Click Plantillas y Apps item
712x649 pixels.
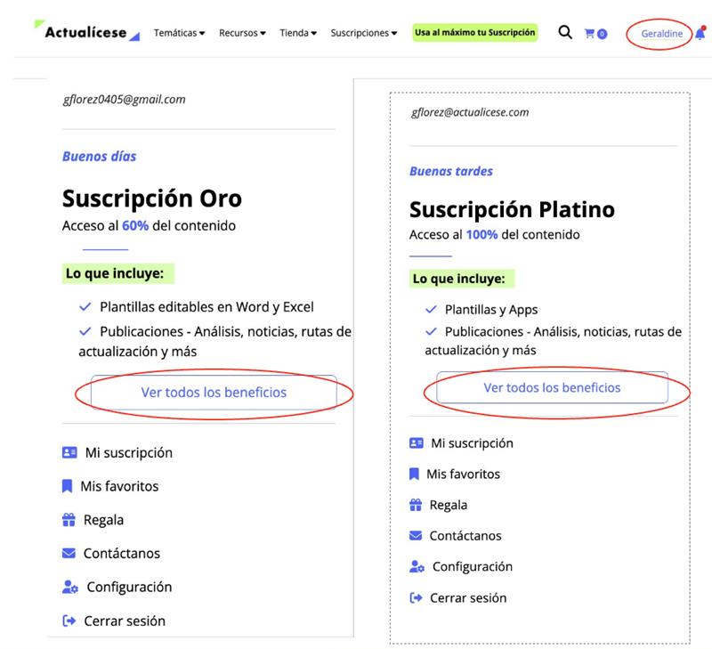[x=491, y=310]
